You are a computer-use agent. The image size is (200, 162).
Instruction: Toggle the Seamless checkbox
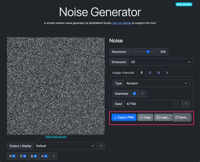pos(134,94)
